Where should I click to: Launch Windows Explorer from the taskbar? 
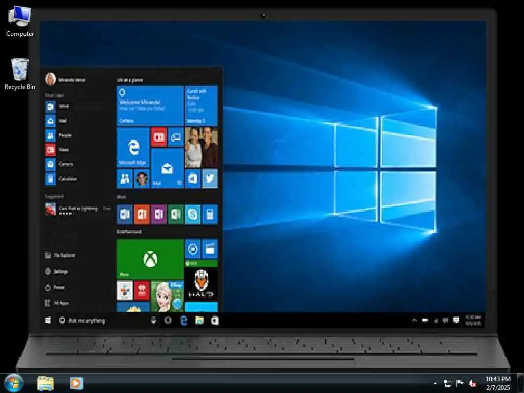click(46, 383)
